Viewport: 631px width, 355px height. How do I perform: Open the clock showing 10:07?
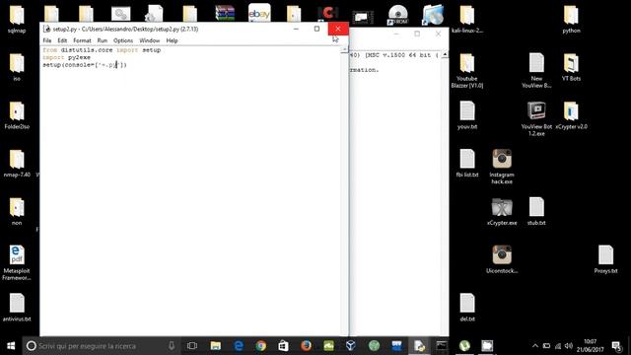(590, 346)
